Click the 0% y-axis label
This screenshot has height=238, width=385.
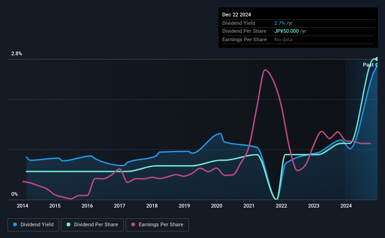(15, 194)
